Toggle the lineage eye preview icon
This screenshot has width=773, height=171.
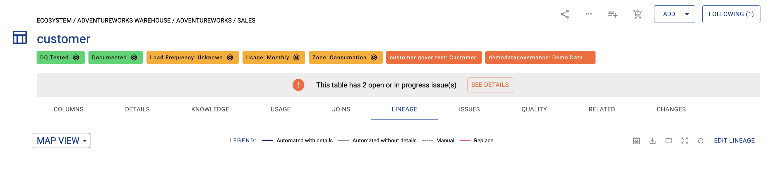tap(636, 140)
